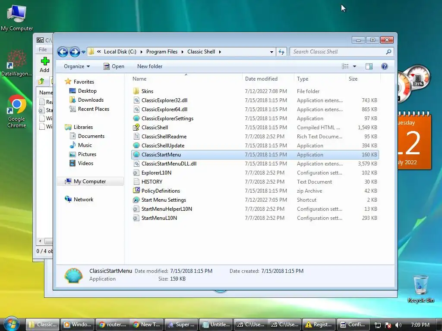Click the New folder button

click(x=150, y=66)
